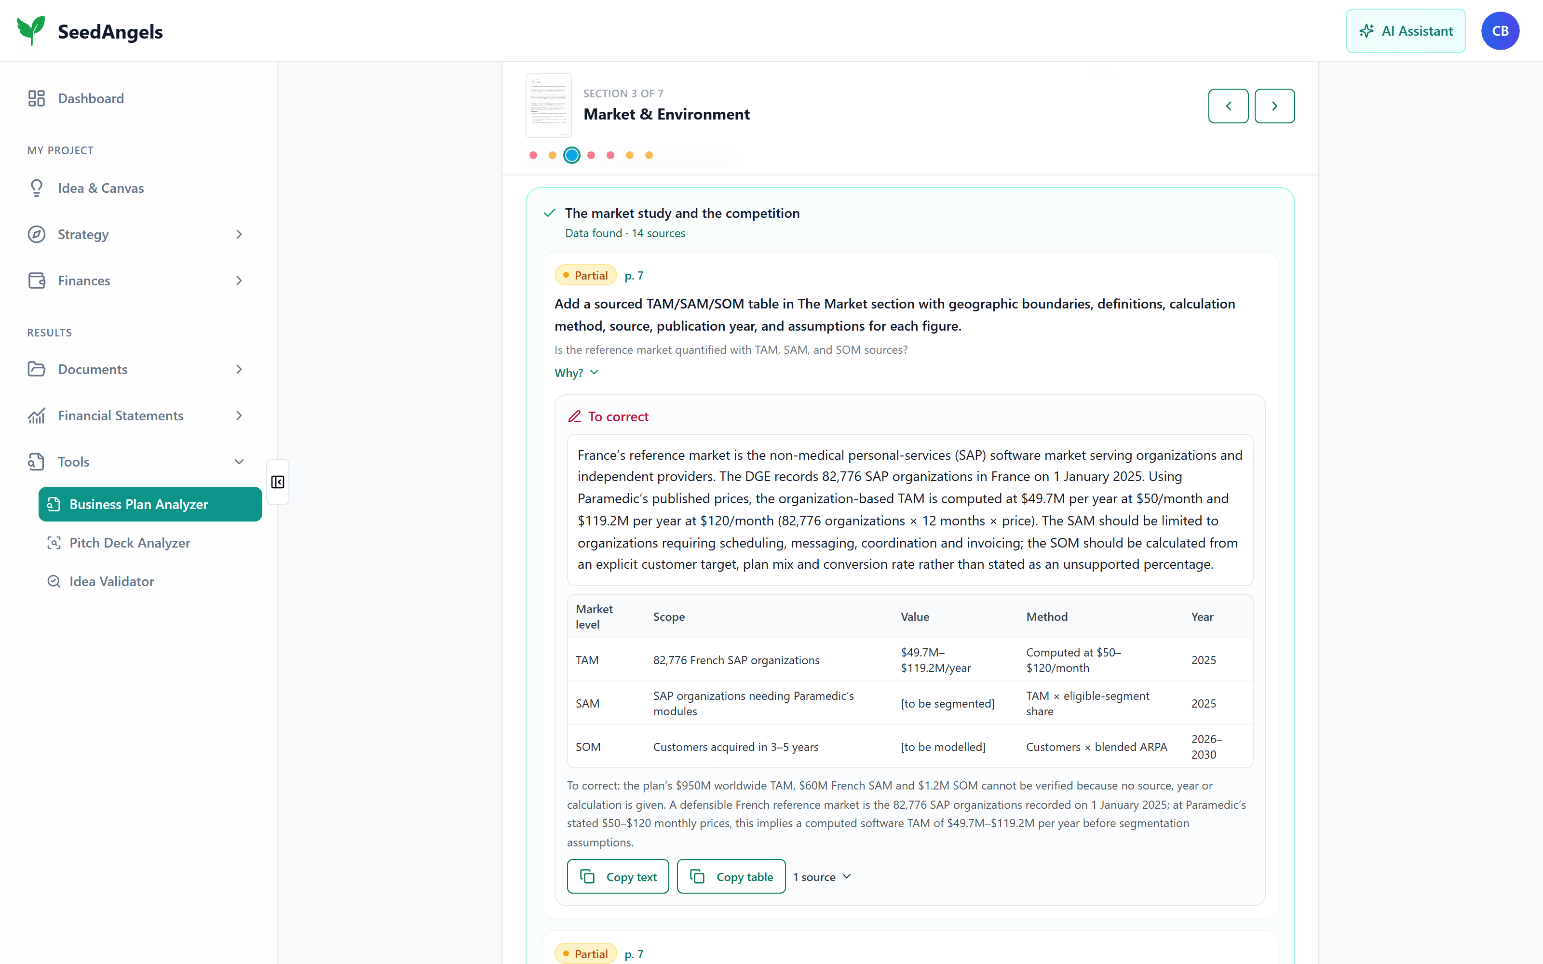Click the '[to be segmented]' SAM value
The width and height of the screenshot is (1543, 964).
pos(947,703)
